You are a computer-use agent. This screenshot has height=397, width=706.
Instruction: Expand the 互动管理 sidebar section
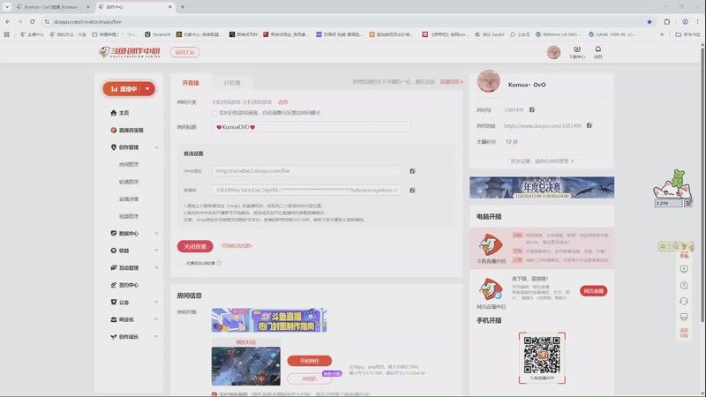click(156, 268)
